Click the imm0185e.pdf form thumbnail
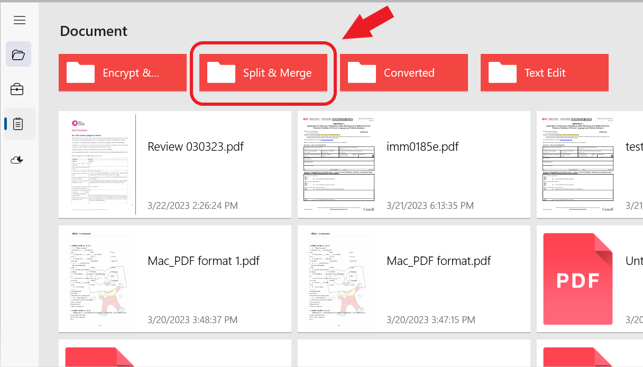This screenshot has height=367, width=643. (338, 164)
